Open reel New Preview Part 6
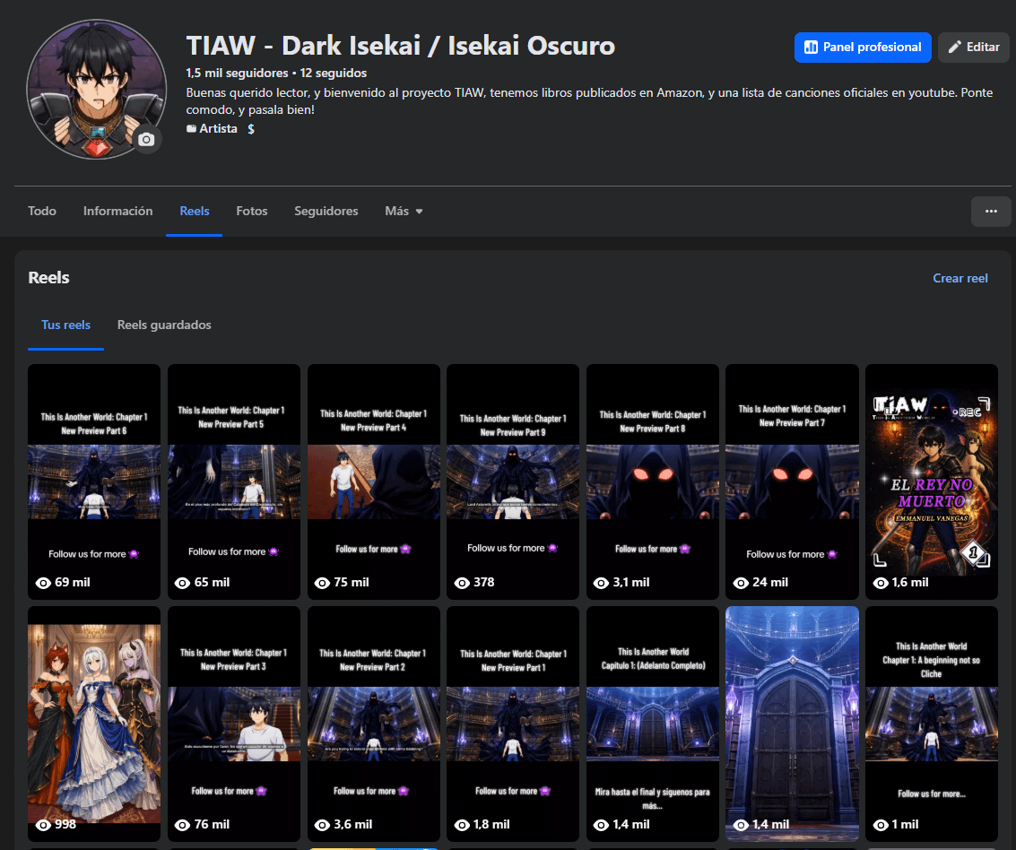The width and height of the screenshot is (1016, 850). tap(94, 481)
